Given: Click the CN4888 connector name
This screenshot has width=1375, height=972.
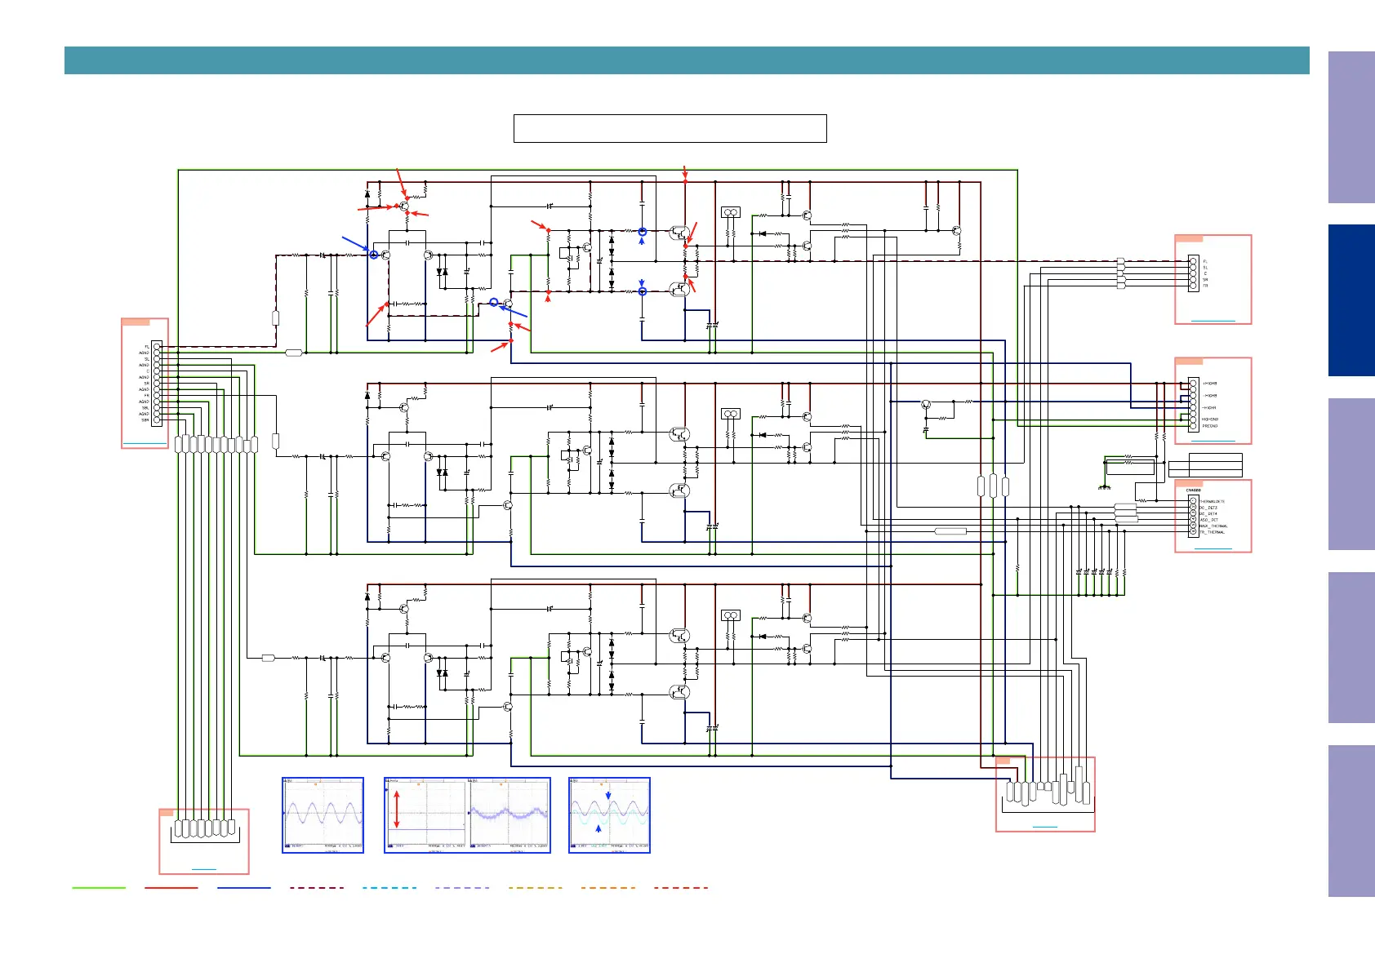Looking at the screenshot, I should click(x=1194, y=490).
